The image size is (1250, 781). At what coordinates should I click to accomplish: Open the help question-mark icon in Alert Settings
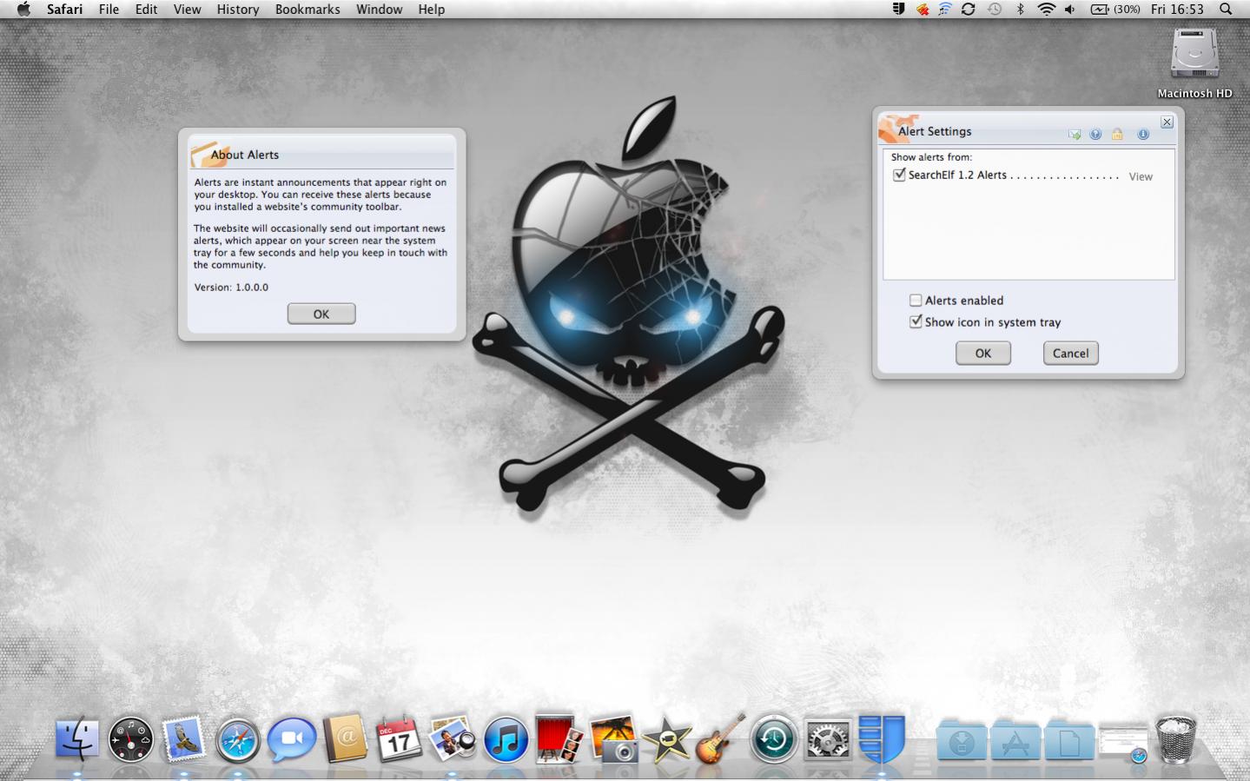click(1095, 135)
